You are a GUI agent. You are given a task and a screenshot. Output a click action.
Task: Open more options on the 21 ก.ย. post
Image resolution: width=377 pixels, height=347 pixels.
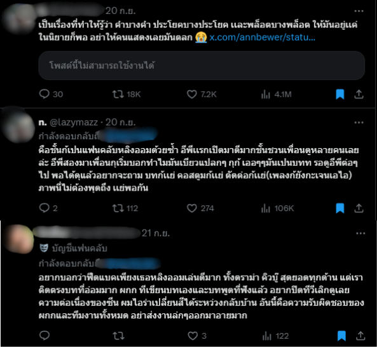pyautogui.click(x=360, y=233)
